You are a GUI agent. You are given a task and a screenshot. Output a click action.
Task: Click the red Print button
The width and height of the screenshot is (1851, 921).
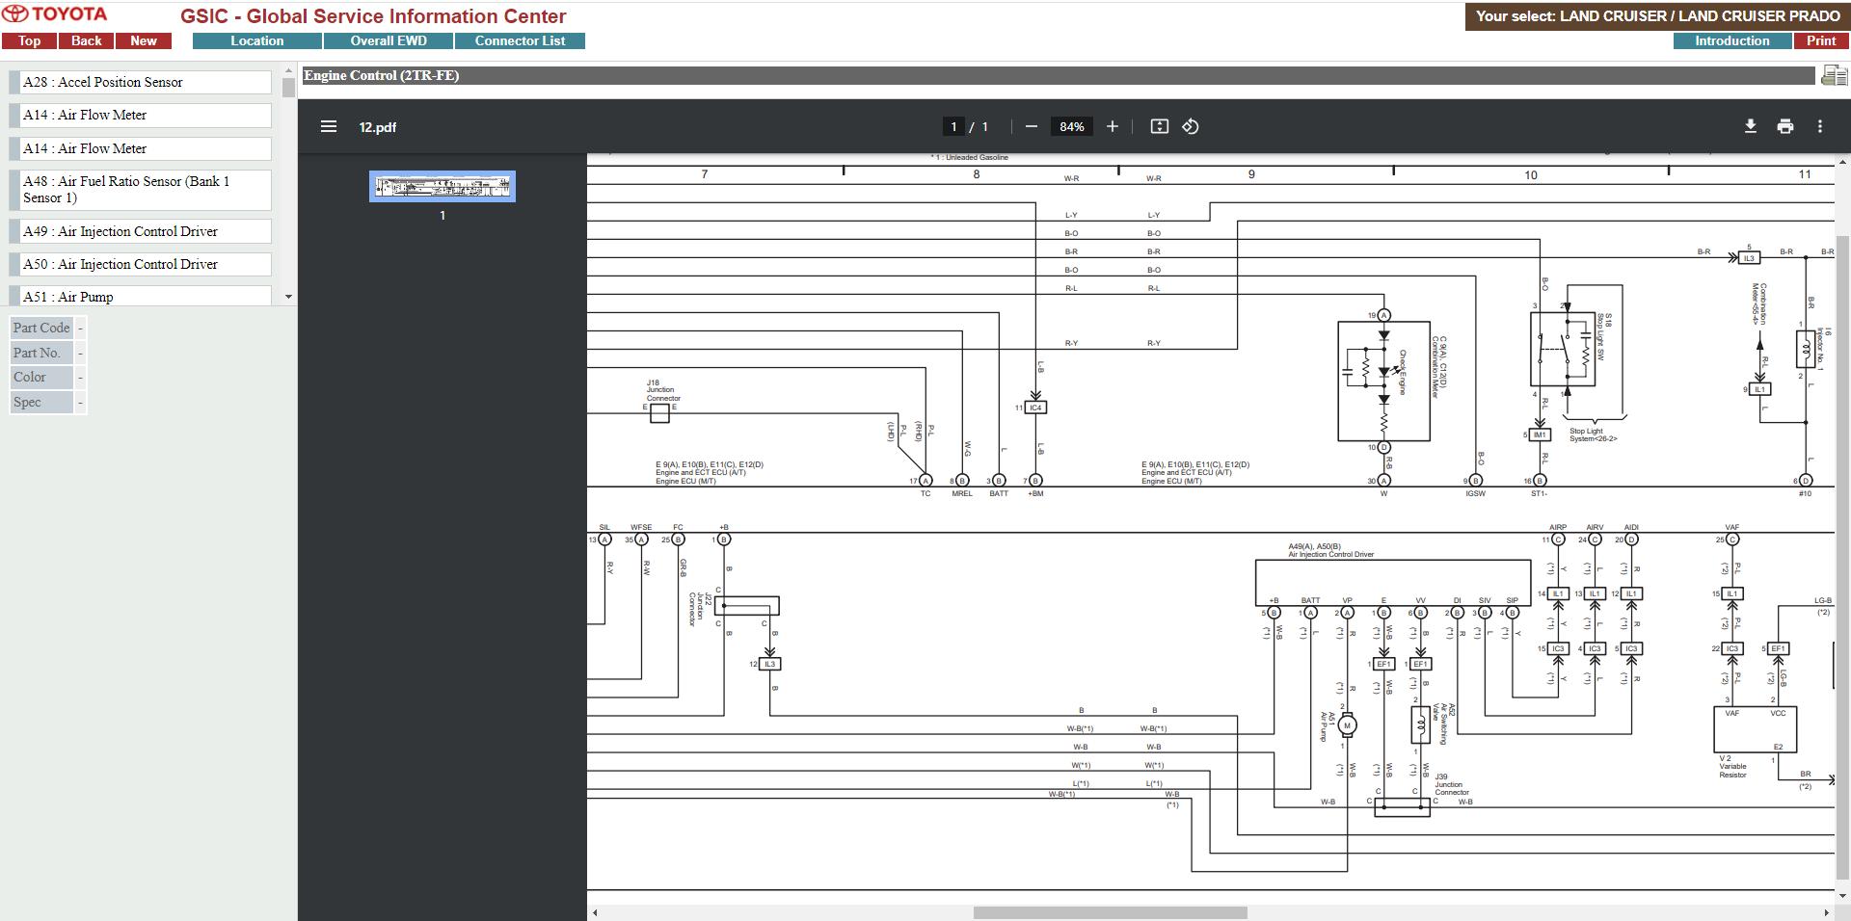point(1821,40)
